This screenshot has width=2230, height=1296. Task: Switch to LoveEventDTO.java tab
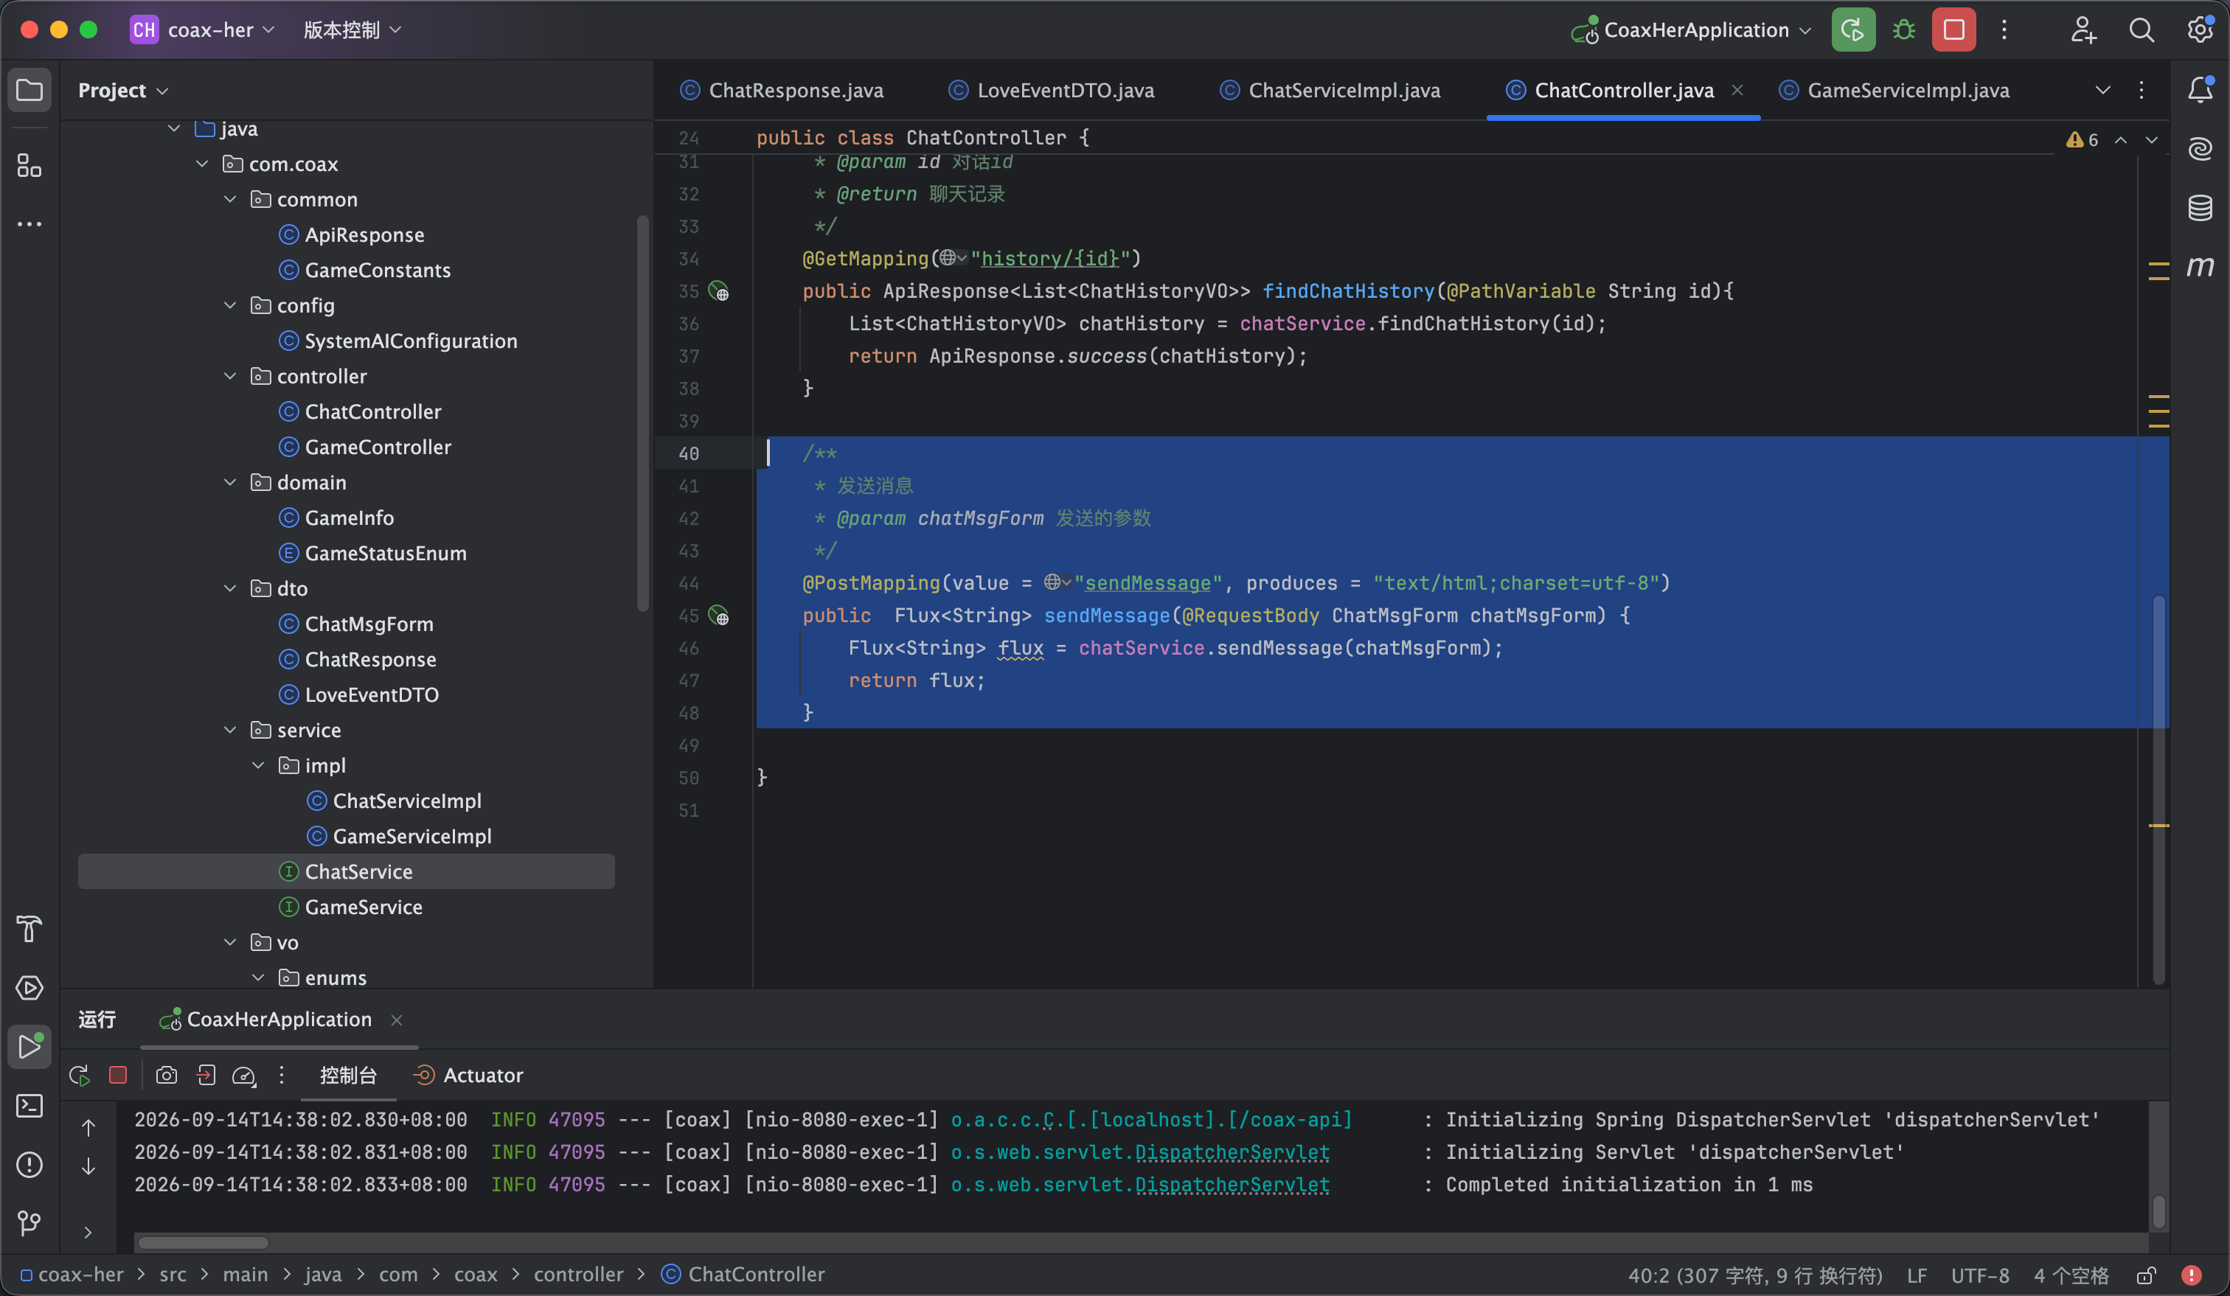pyautogui.click(x=1052, y=90)
